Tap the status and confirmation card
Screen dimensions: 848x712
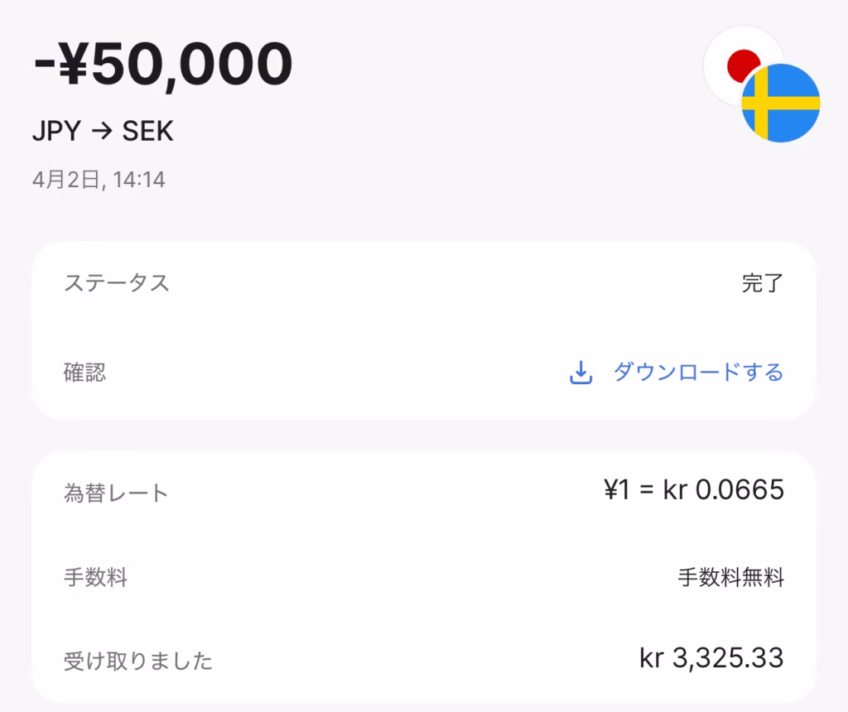(x=424, y=330)
